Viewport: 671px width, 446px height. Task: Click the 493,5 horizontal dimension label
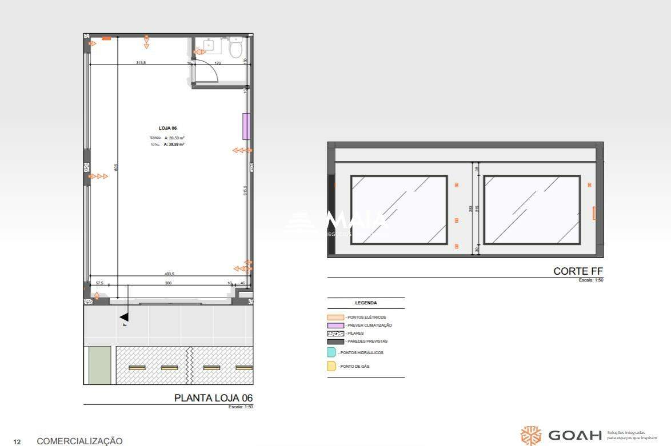click(x=169, y=274)
